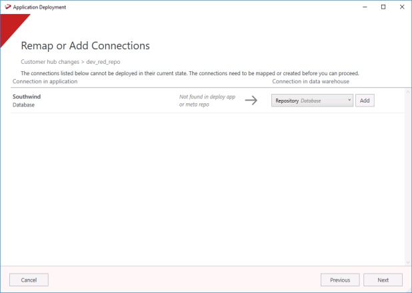This screenshot has height=293, width=412.
Task: Click the scrollbar down arrow
Action: click(x=407, y=262)
